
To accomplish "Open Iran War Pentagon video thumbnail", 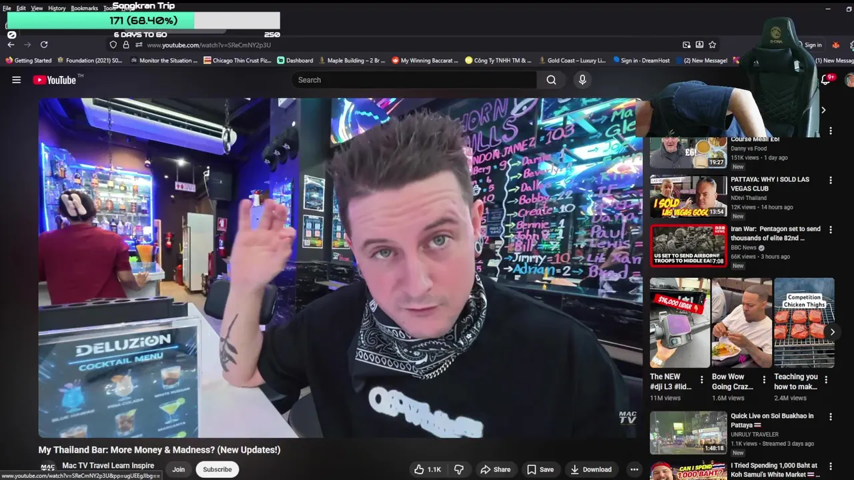I will [689, 245].
